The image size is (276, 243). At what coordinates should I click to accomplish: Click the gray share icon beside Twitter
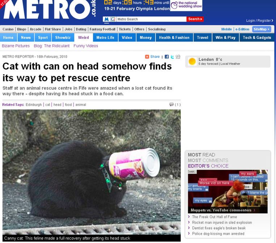178,57
